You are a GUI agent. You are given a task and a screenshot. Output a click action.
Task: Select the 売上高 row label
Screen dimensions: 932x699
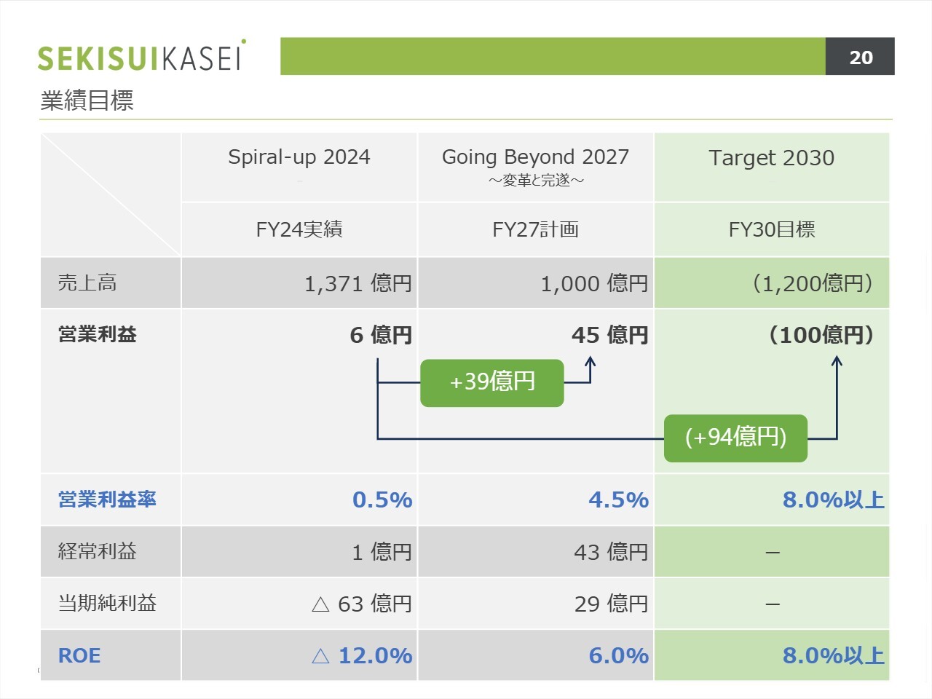[x=87, y=283]
